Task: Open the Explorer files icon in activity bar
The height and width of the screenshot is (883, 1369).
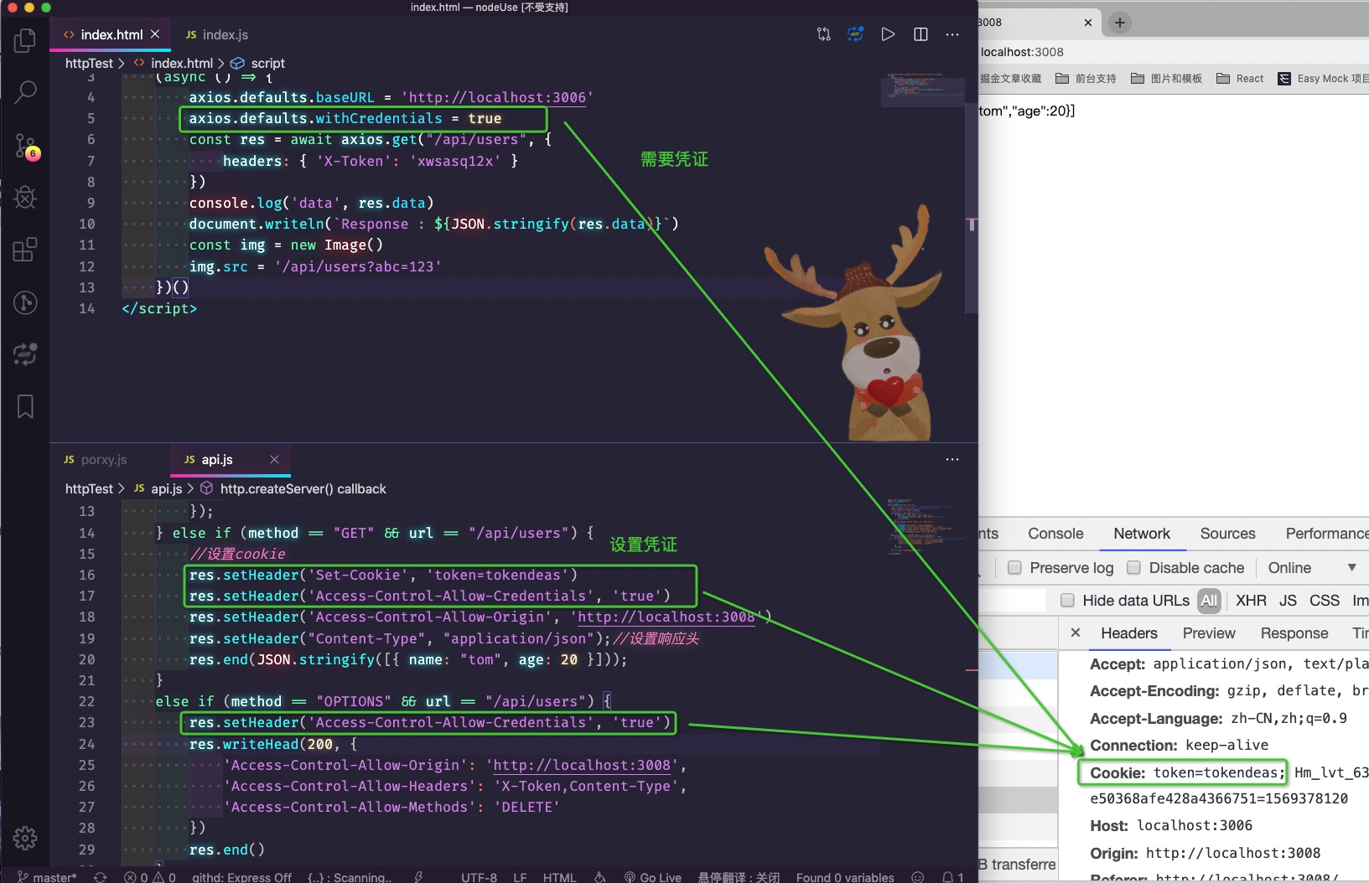Action: point(25,40)
